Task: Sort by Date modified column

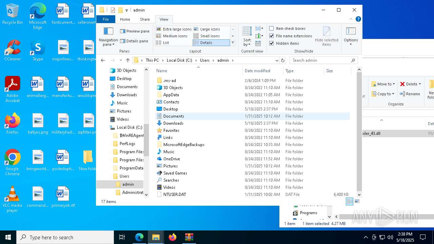Action: pos(263,71)
